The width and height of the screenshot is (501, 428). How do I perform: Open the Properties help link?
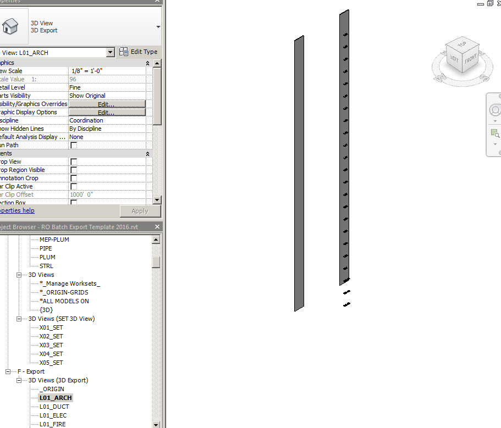[x=17, y=210]
